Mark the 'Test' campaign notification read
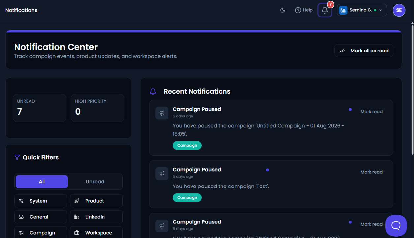Image resolution: width=414 pixels, height=238 pixels. (x=371, y=172)
